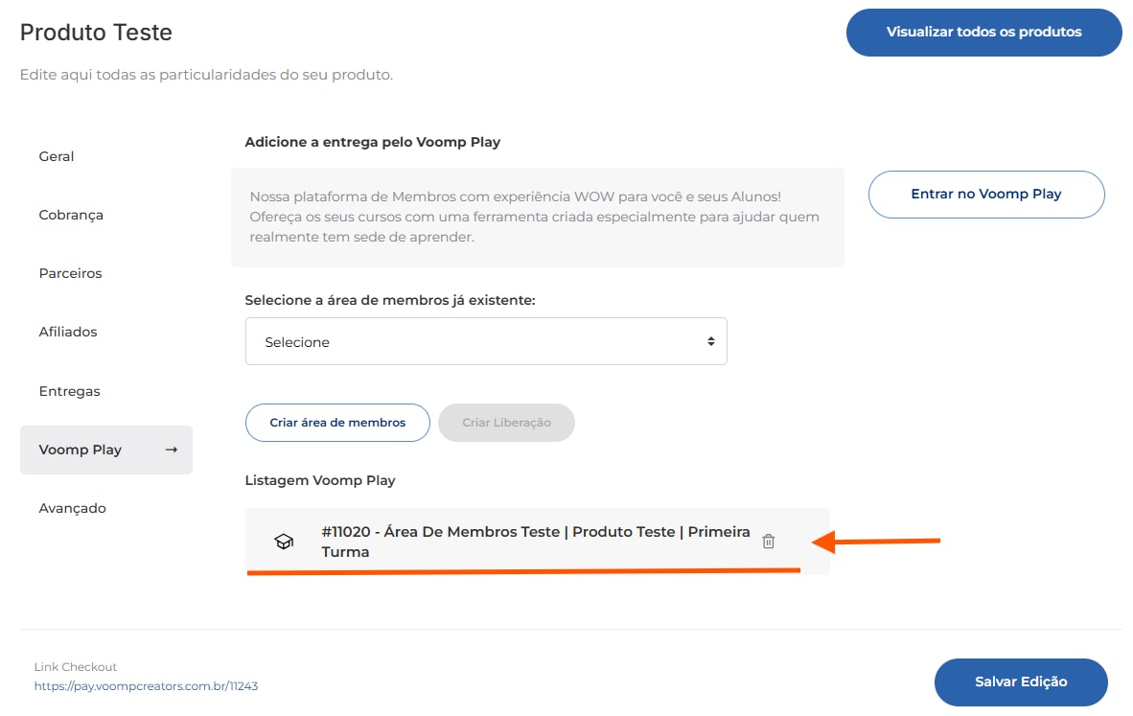Open the member area Selecione dropdown
Viewport: 1133px width, 716px height.
[x=486, y=342]
